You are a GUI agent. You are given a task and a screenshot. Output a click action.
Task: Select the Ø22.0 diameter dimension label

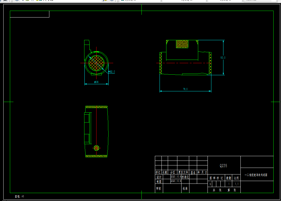pyautogui.click(x=112, y=72)
